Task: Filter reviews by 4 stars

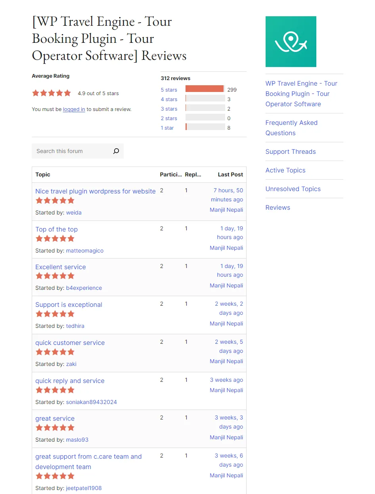Action: [x=169, y=99]
